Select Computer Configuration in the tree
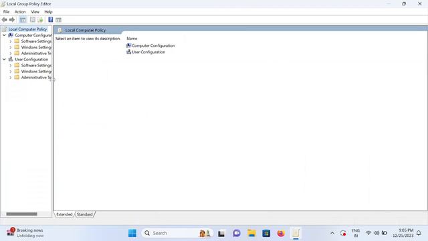Image resolution: width=428 pixels, height=241 pixels. (33, 35)
